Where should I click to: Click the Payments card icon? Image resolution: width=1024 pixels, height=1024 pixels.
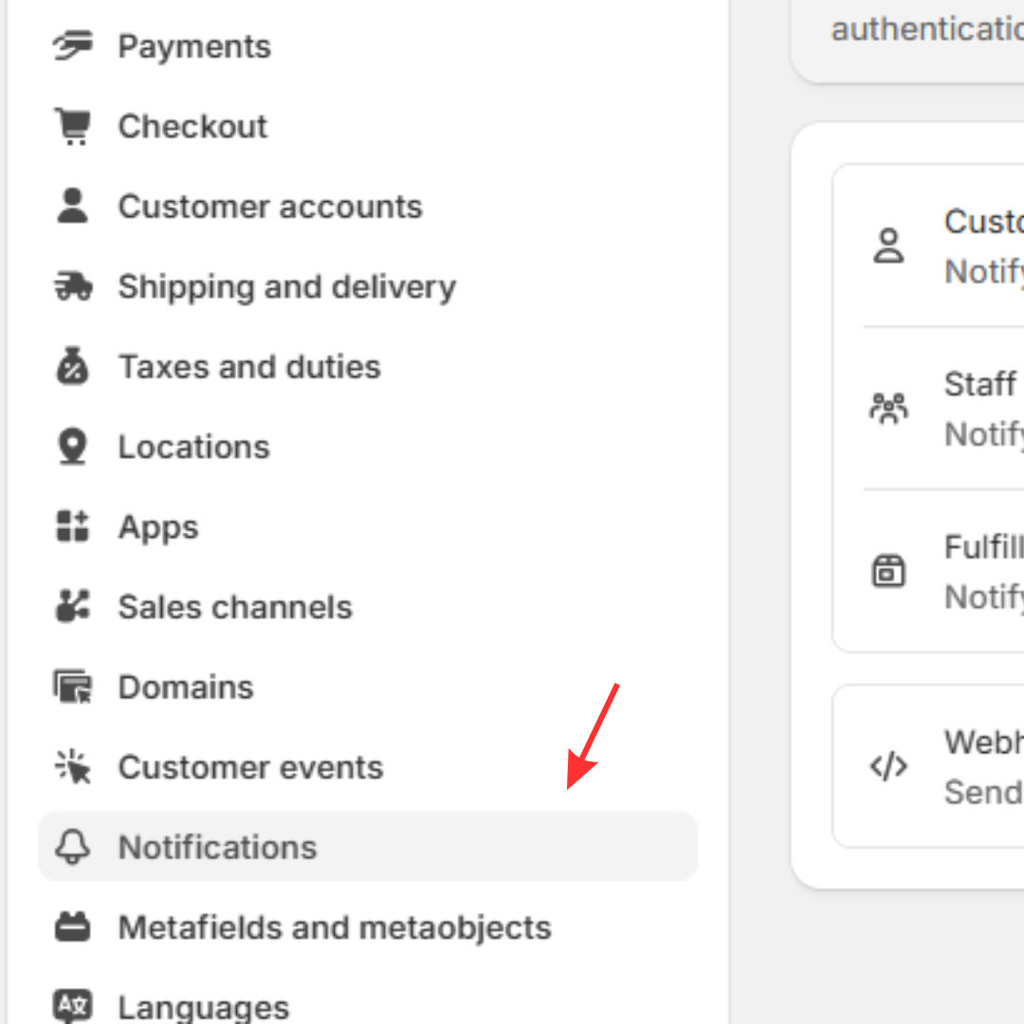72,46
